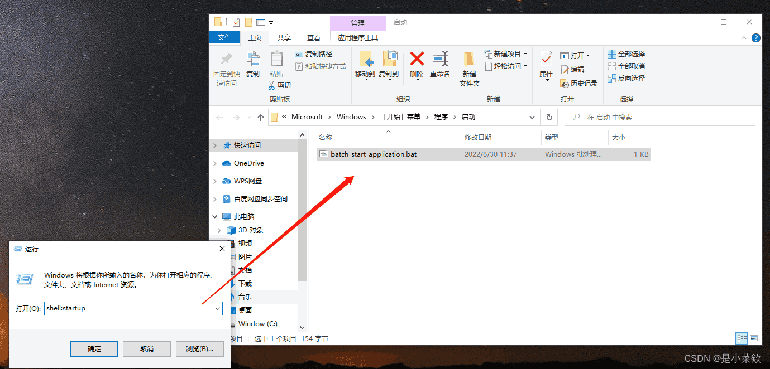770x369 pixels.
Task: Collapse the This PC tree node
Action: click(215, 216)
